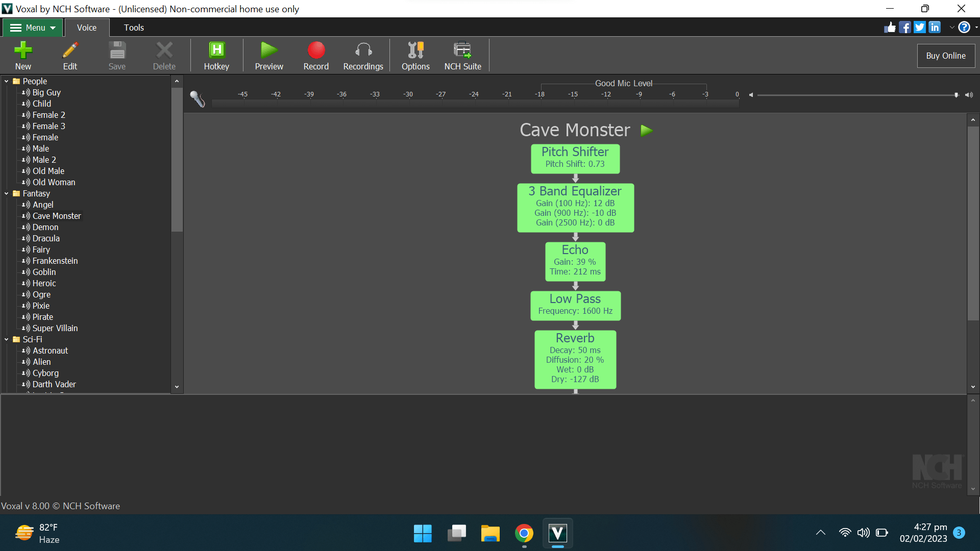This screenshot has width=980, height=551.
Task: Expand the Fantasy category tree
Action: 7,193
